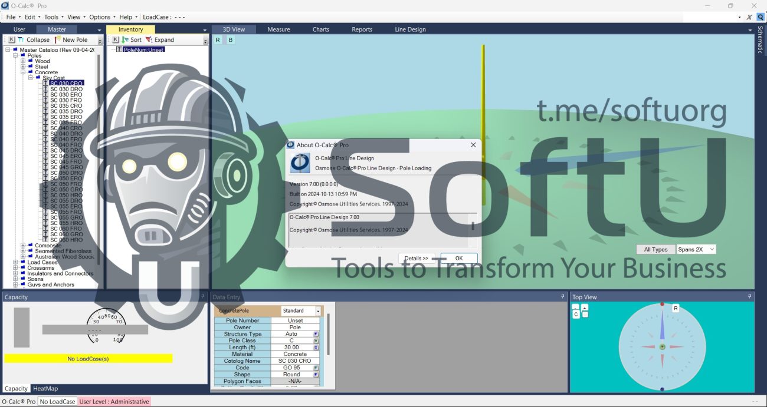Click the yellow No LoadCase(s) bar
The height and width of the screenshot is (407, 767).
(88, 358)
